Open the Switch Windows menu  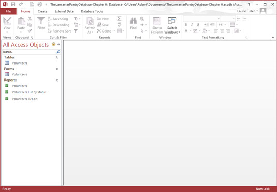click(172, 25)
